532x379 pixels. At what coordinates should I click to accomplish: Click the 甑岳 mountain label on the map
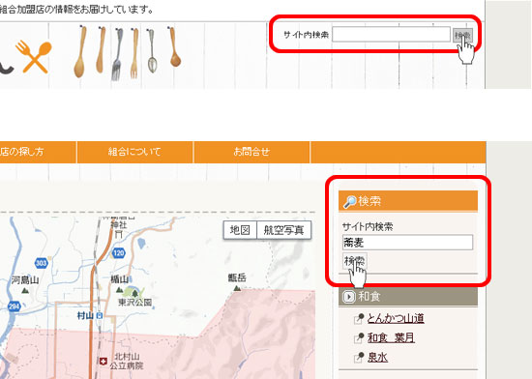(x=237, y=278)
